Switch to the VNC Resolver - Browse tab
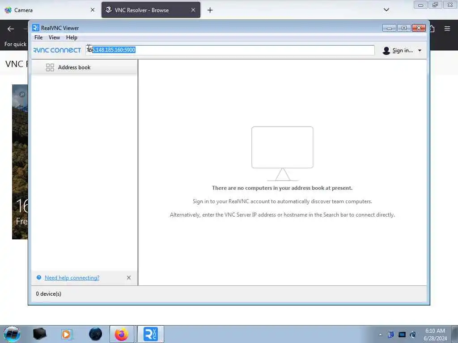Image resolution: width=458 pixels, height=343 pixels. coord(151,10)
